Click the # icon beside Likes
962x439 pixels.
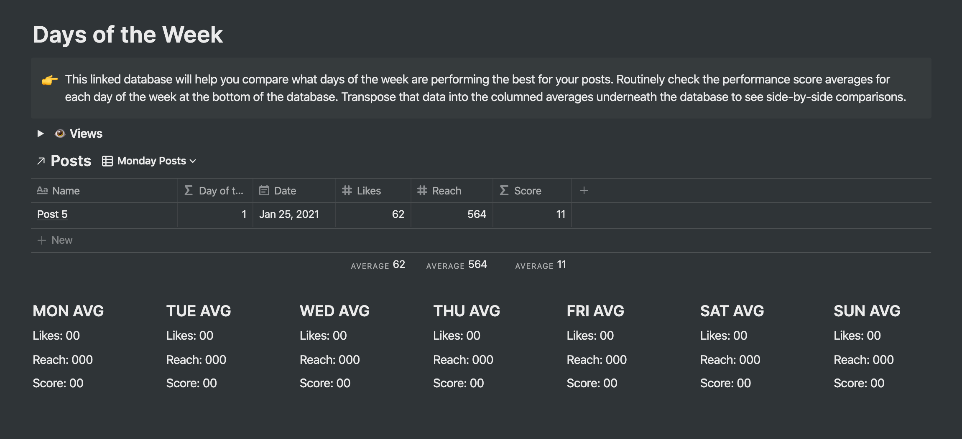(x=347, y=190)
